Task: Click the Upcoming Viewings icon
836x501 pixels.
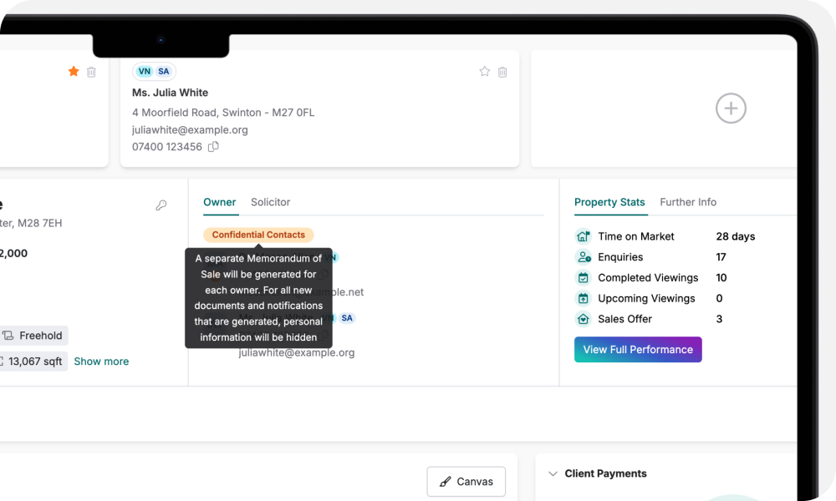Action: pyautogui.click(x=583, y=298)
